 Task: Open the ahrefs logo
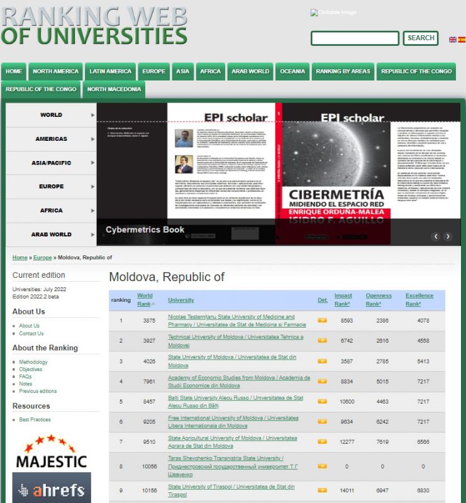click(51, 488)
